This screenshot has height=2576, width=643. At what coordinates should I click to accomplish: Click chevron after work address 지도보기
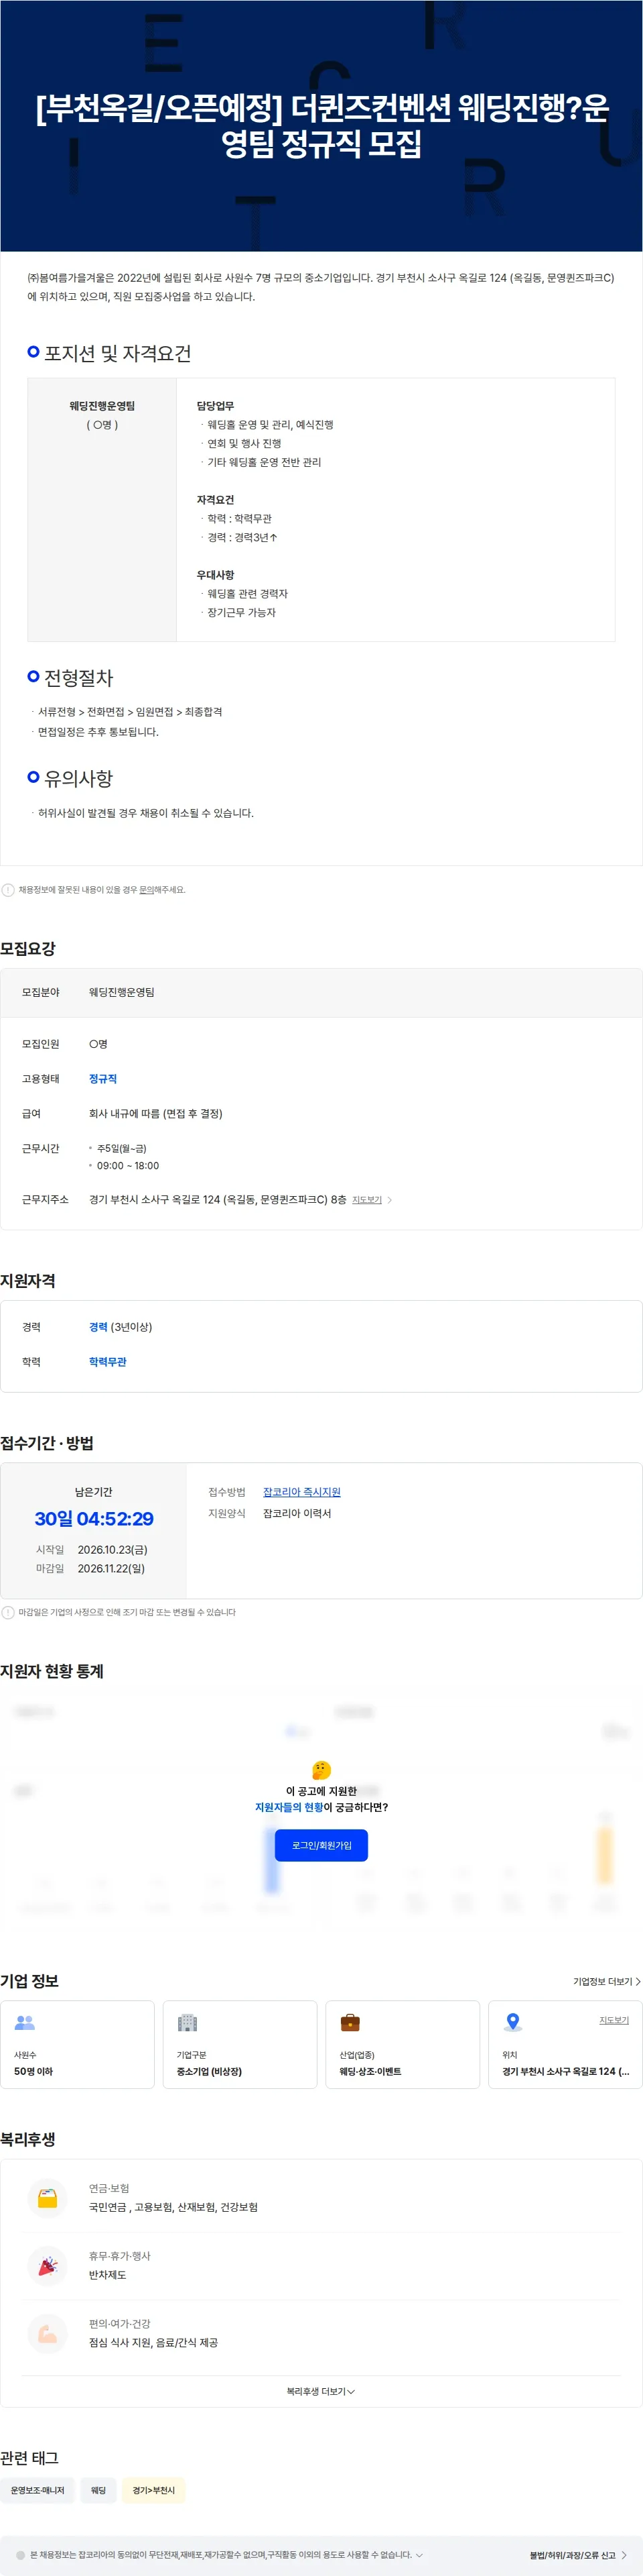click(389, 1200)
